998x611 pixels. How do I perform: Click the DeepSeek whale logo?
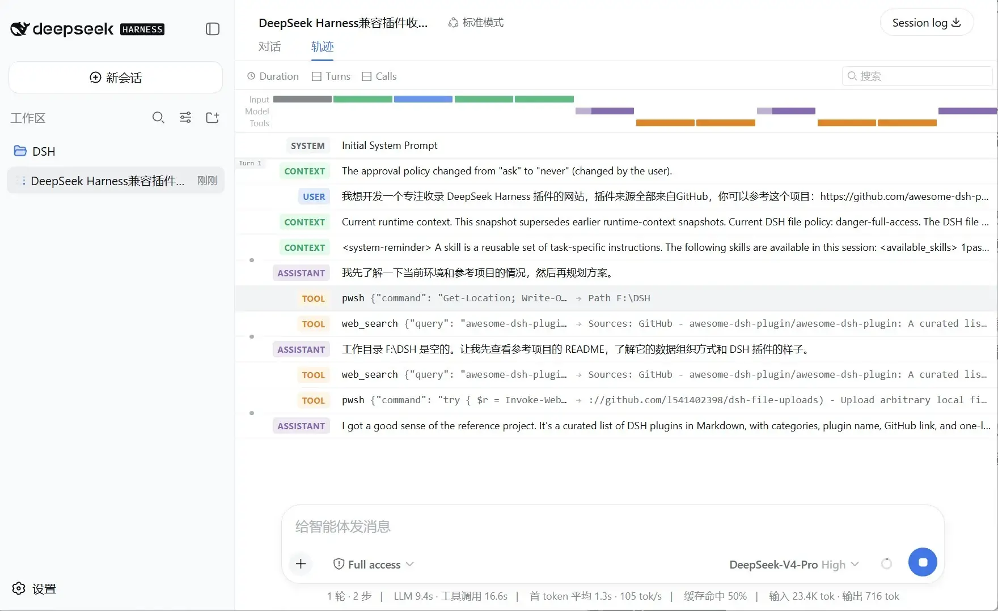point(20,29)
